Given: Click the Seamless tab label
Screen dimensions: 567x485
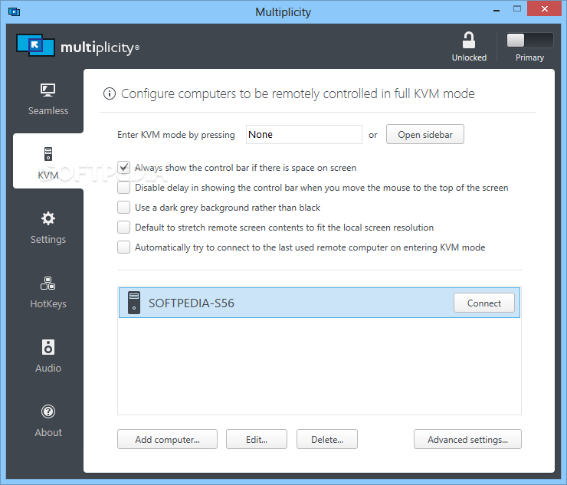Looking at the screenshot, I should tap(48, 110).
